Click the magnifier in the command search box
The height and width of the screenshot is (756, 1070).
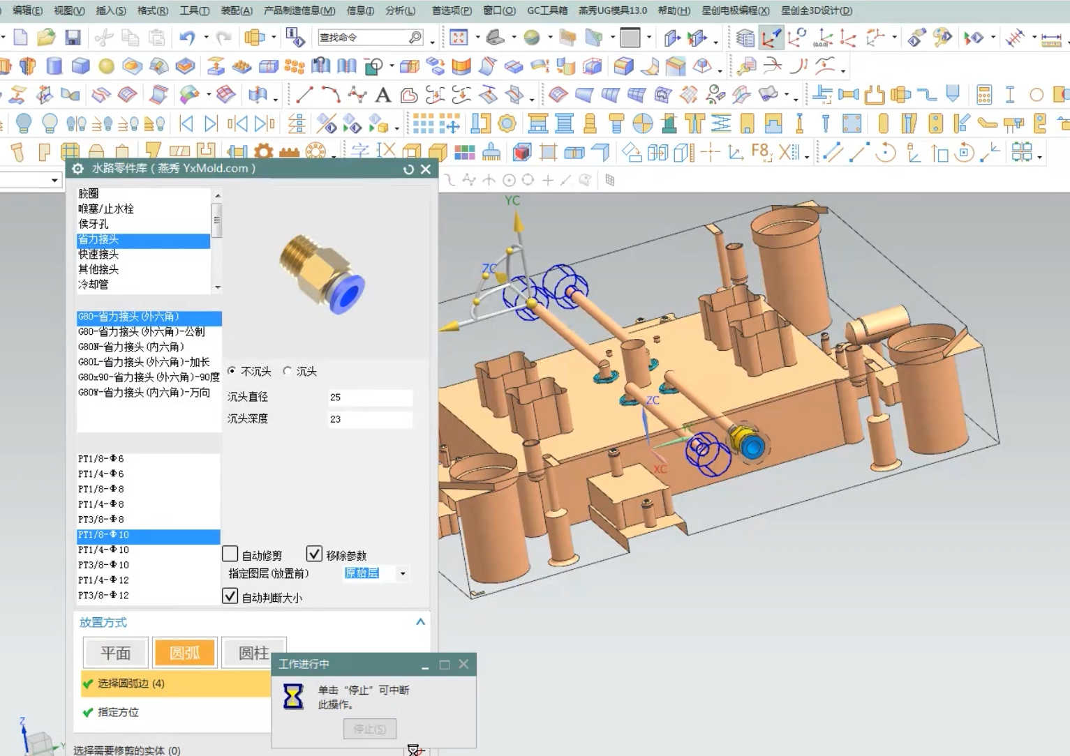click(415, 37)
